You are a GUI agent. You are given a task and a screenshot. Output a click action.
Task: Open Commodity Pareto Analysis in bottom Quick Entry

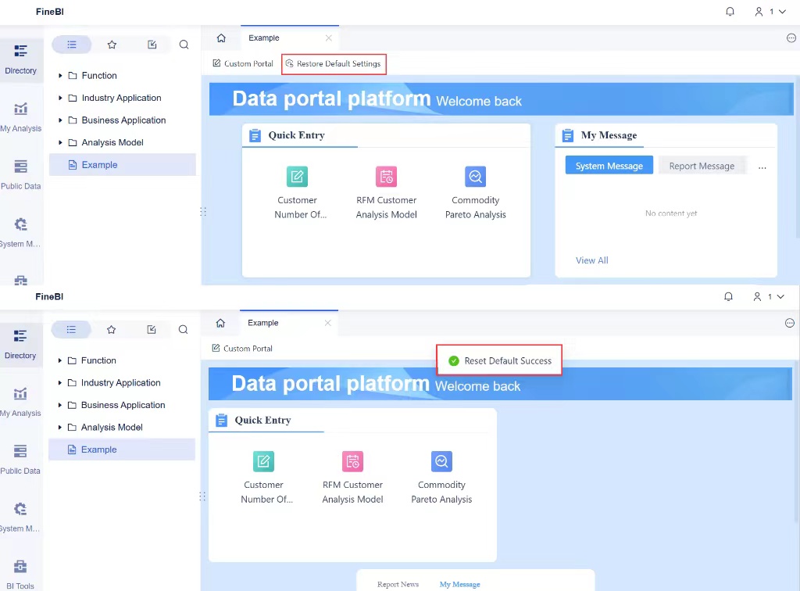click(442, 477)
